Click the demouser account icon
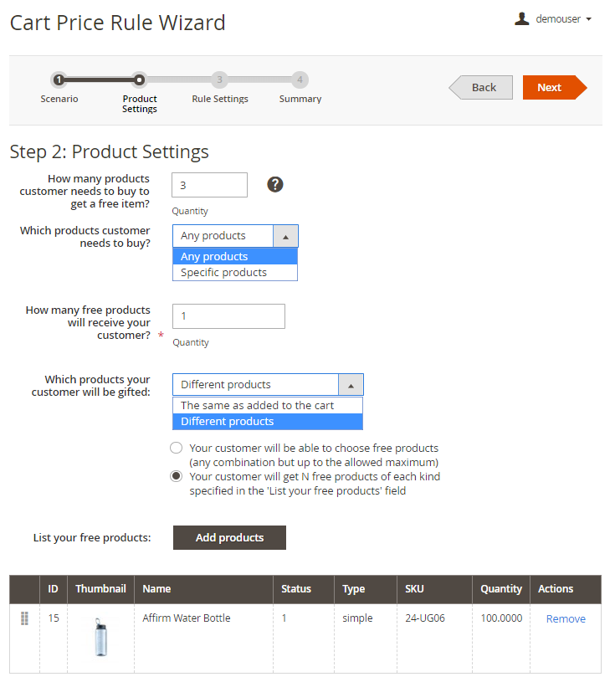615x682 pixels. click(522, 18)
